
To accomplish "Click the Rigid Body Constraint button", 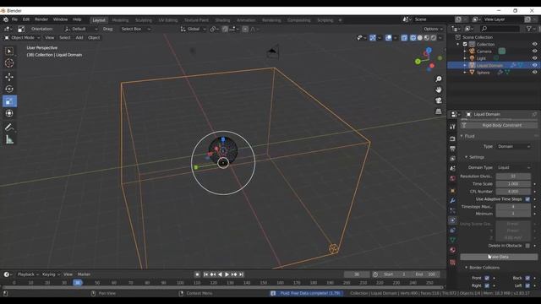I will pyautogui.click(x=499, y=125).
